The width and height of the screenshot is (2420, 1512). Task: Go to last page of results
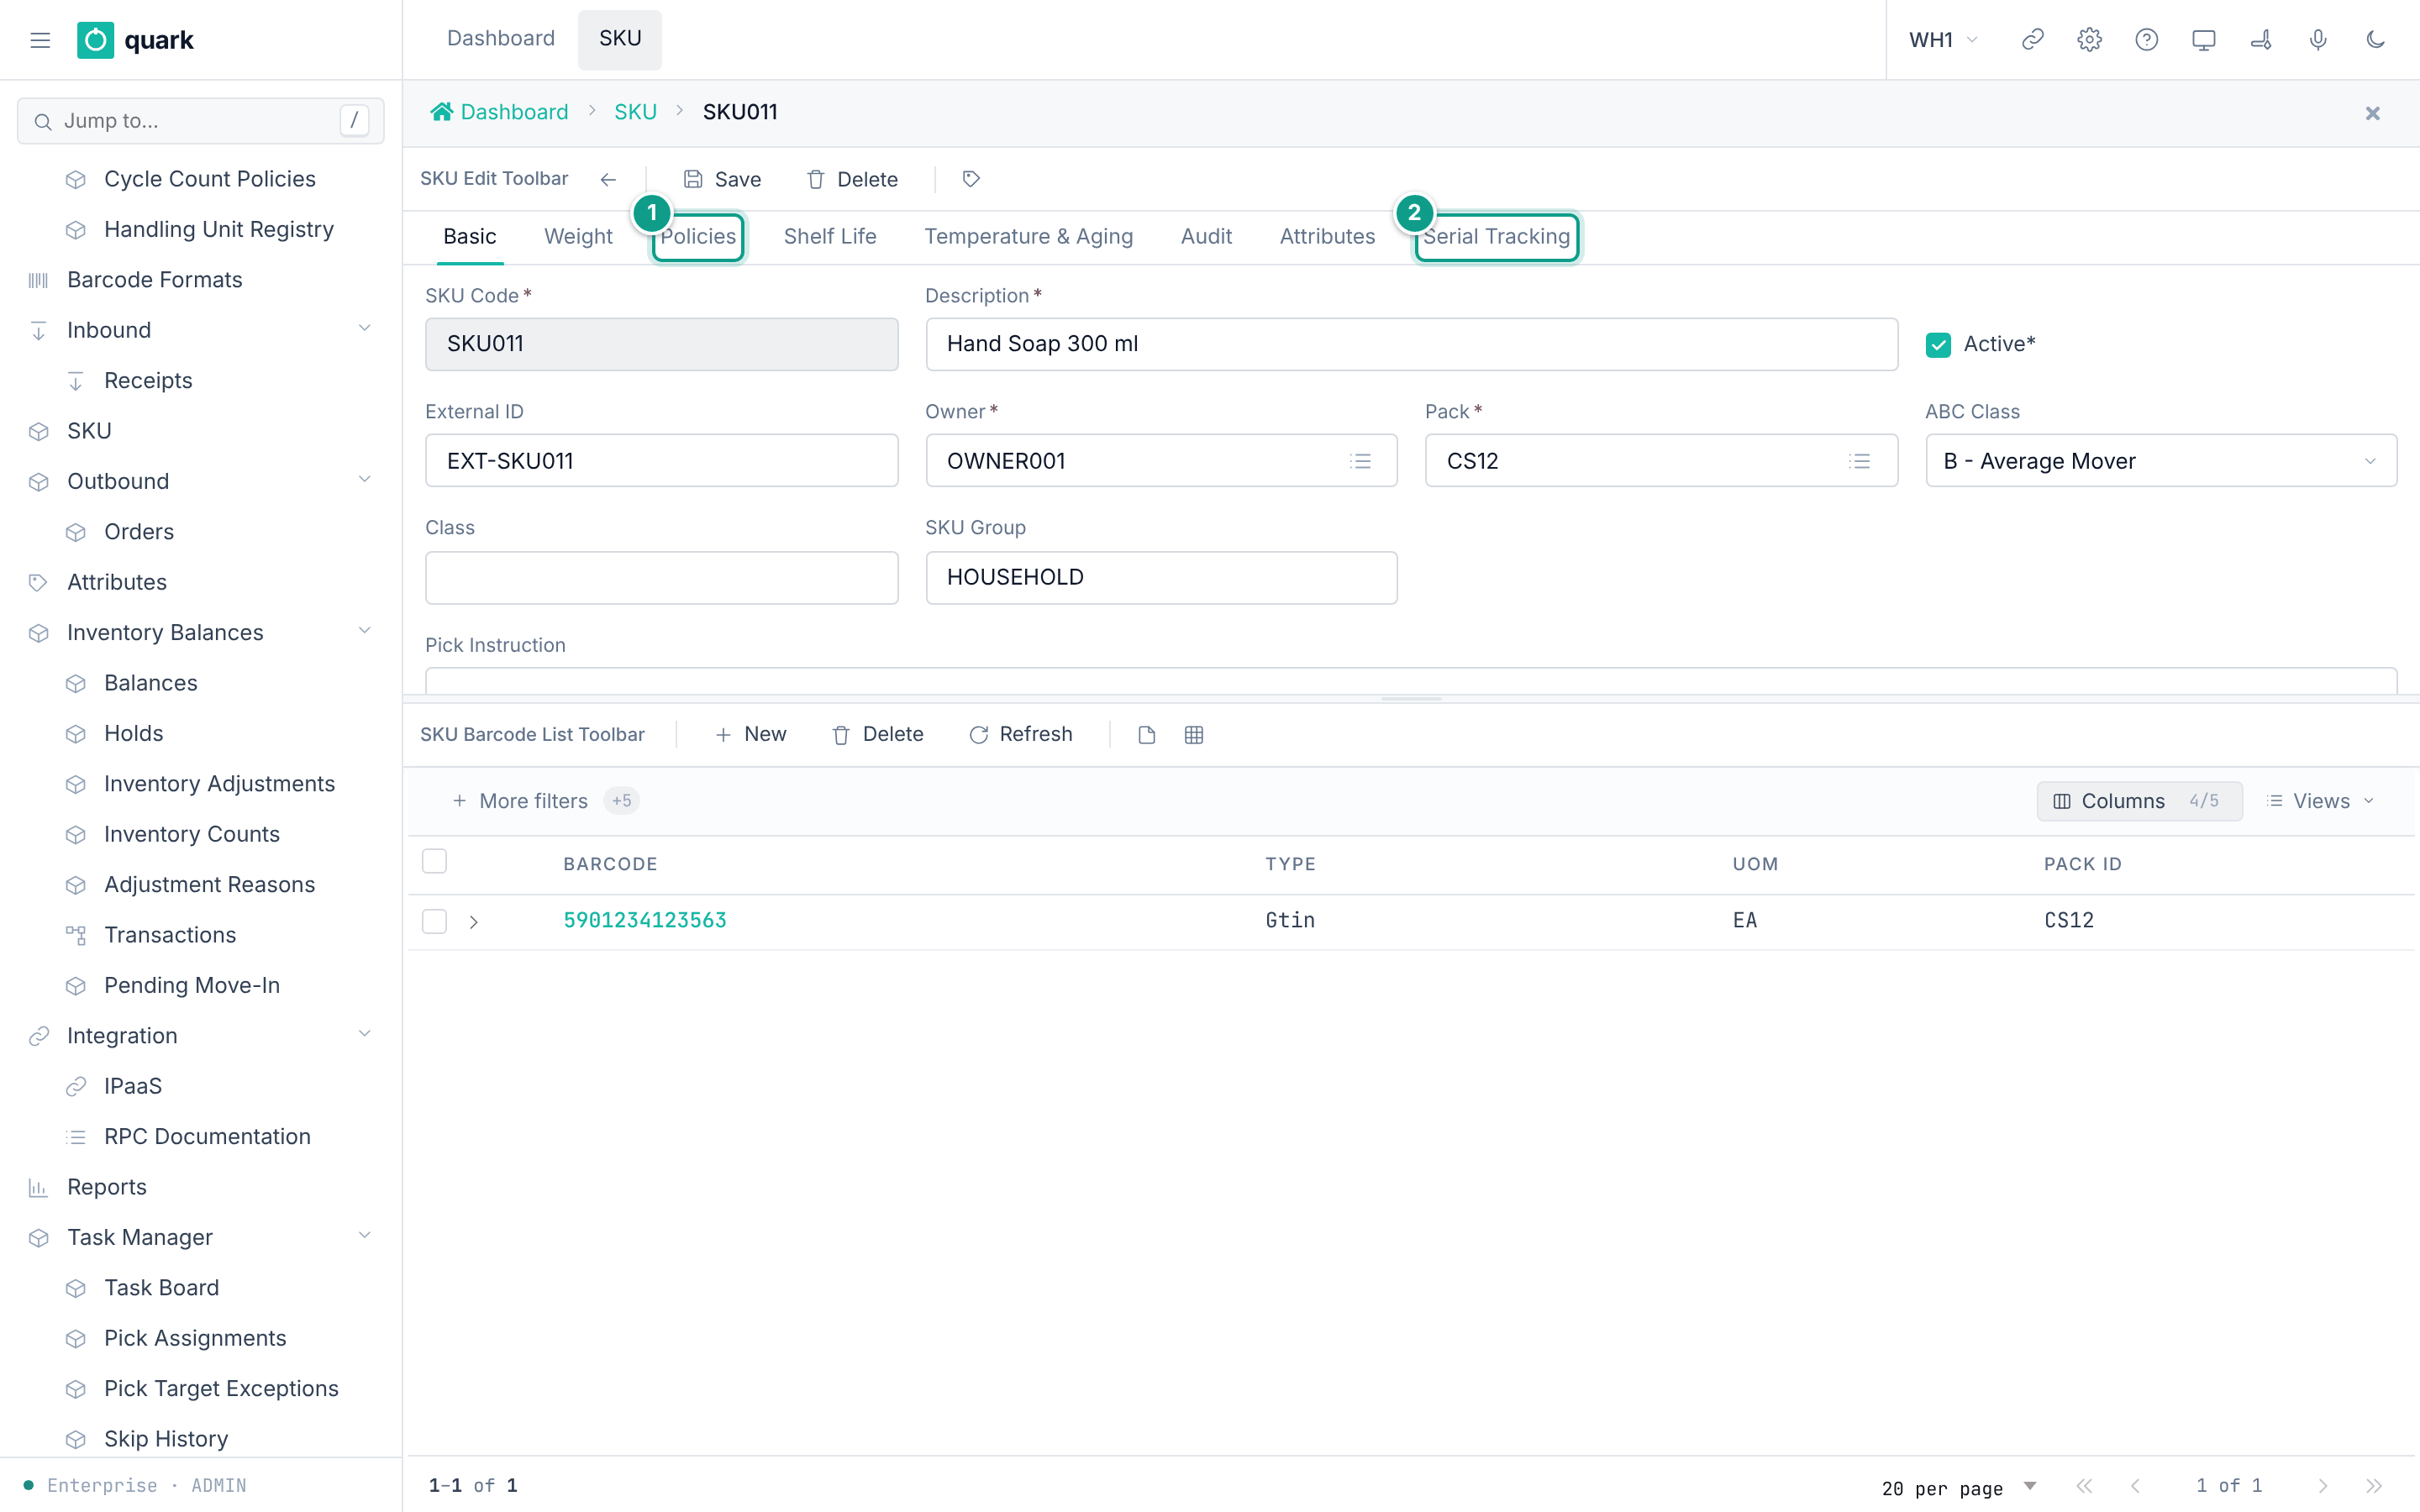[2374, 1486]
